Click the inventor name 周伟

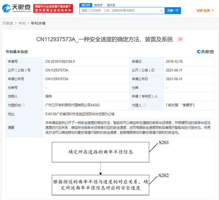pos(49,97)
